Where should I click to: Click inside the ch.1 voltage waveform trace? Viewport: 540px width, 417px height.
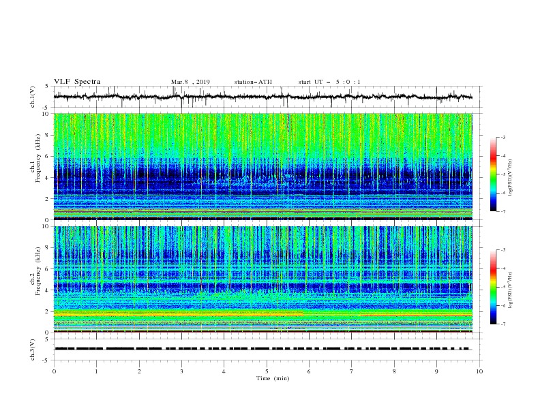pos(262,97)
